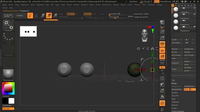Expand the Bevel Pro section
The image size is (200, 112).
[175, 96]
